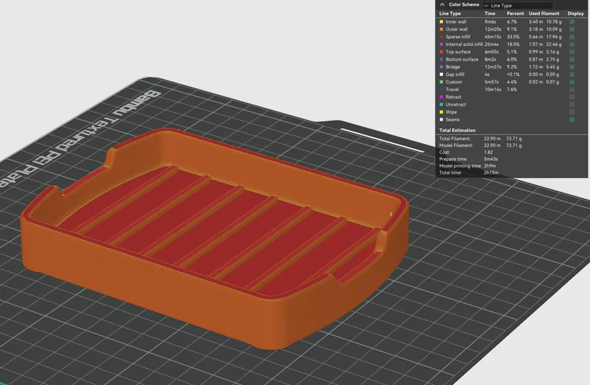Select the Top surface row label
This screenshot has width=590, height=385.
point(458,52)
